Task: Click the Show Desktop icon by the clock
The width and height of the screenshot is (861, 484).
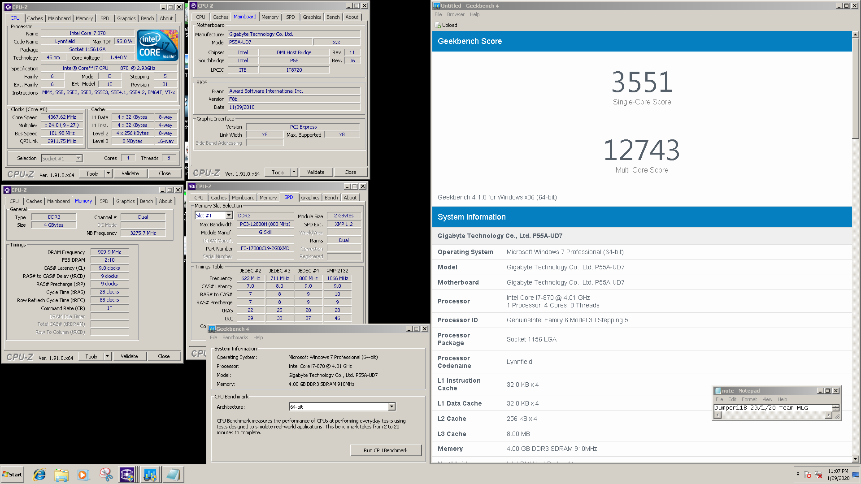Action: pyautogui.click(x=856, y=475)
